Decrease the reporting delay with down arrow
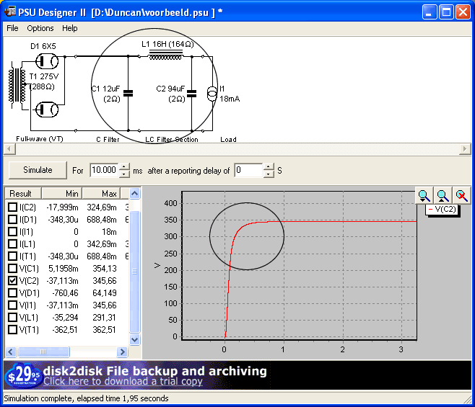This screenshot has width=475, height=407. [x=269, y=174]
